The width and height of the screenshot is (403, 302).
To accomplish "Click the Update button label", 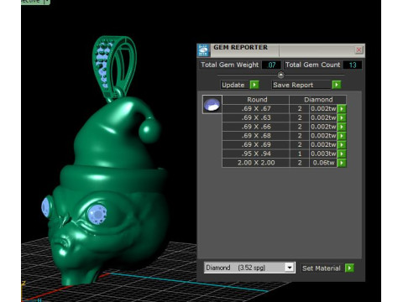I will tap(233, 85).
